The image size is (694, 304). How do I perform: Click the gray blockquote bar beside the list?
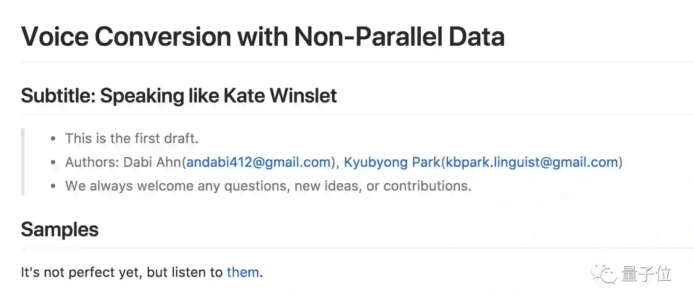point(23,162)
